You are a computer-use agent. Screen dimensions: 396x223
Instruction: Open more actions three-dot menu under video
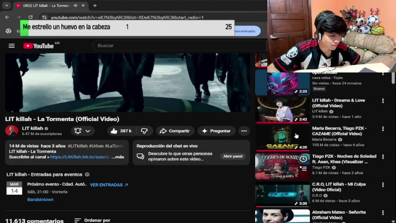pyautogui.click(x=244, y=131)
